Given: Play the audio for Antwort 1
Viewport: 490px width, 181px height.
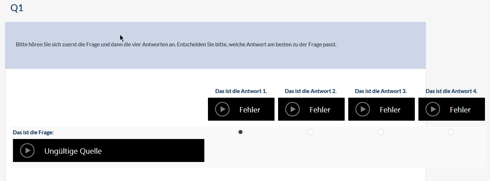Looking at the screenshot, I should pyautogui.click(x=222, y=109).
